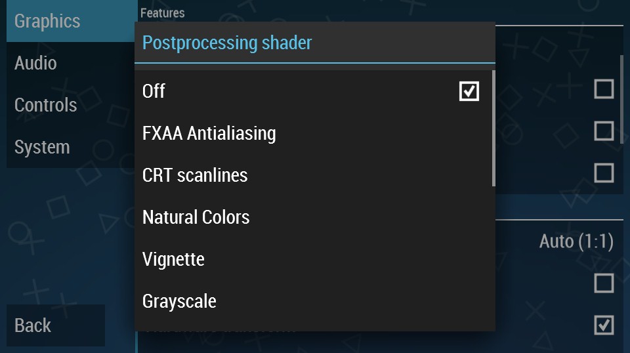Viewport: 630px width, 353px height.
Task: Toggle the third Features checkbox above Auto (1:1)
Action: (x=603, y=173)
